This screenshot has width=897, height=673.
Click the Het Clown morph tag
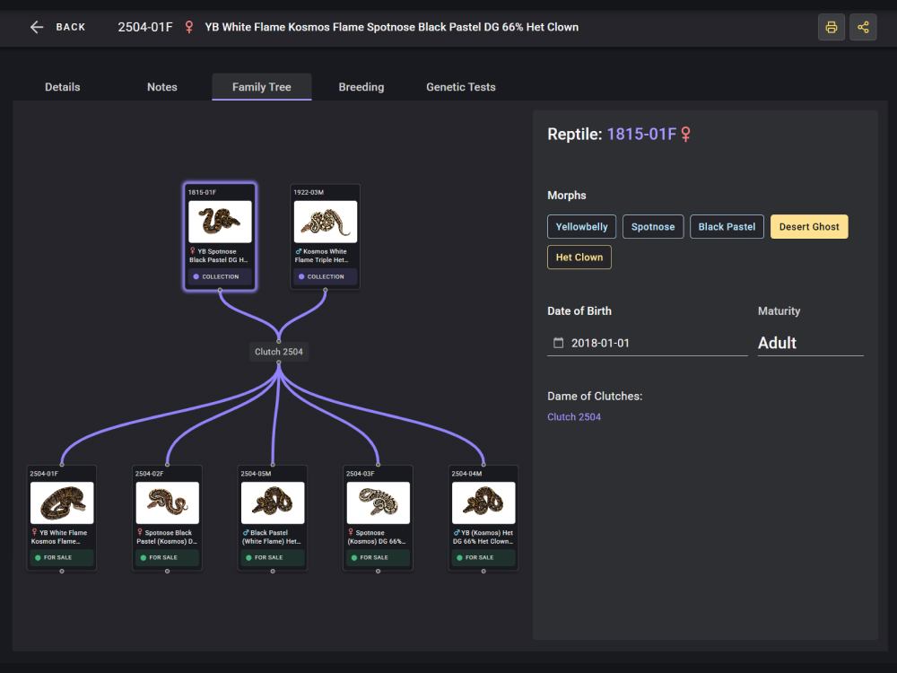tap(579, 258)
